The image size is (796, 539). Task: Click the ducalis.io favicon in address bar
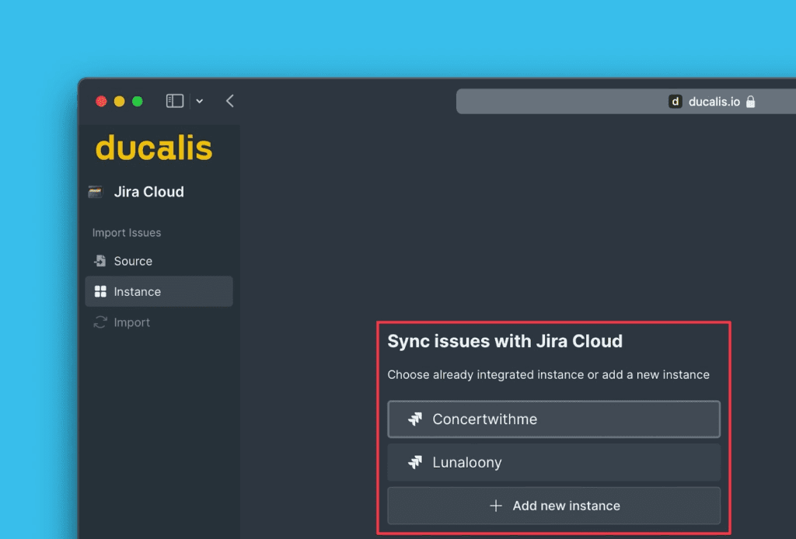click(x=674, y=101)
